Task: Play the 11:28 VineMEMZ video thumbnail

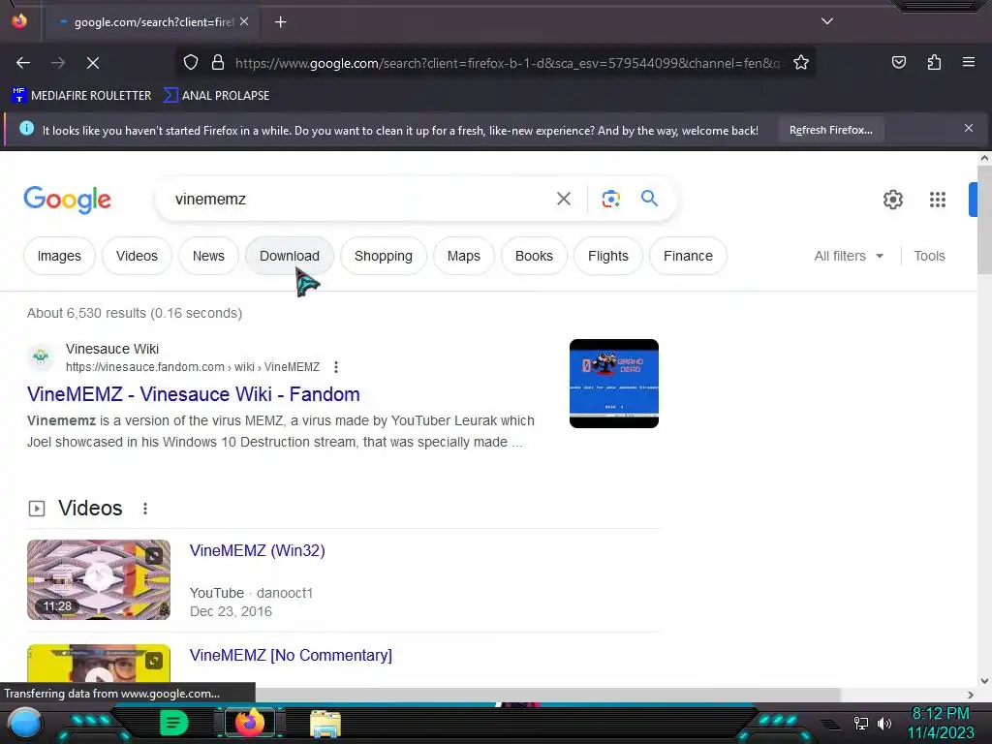Action: (x=99, y=579)
